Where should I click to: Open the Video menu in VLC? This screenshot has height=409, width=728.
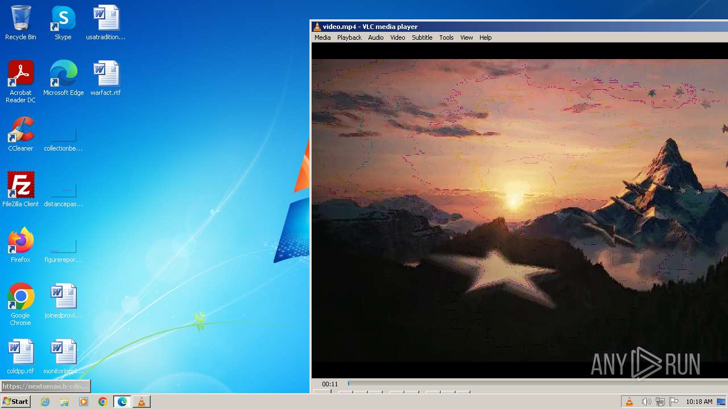tap(398, 37)
